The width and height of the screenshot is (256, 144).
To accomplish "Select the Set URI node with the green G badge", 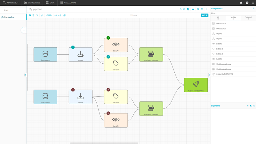I will pos(116,45).
